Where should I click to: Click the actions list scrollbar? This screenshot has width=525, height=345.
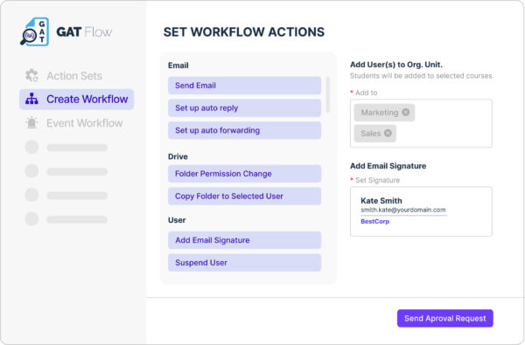point(328,95)
